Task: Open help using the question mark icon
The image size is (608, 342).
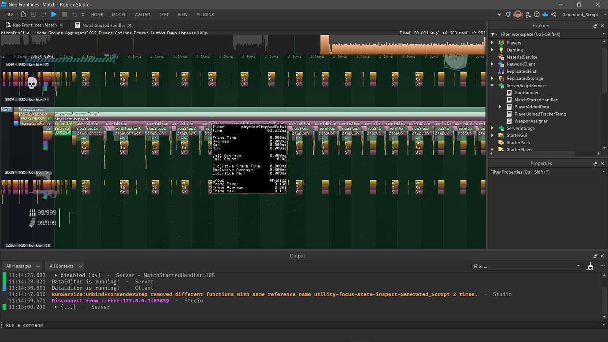Action: coord(537,14)
